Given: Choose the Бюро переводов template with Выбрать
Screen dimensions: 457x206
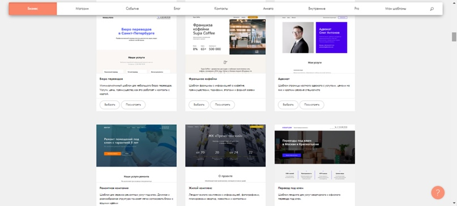Looking at the screenshot, I should click(x=110, y=105).
